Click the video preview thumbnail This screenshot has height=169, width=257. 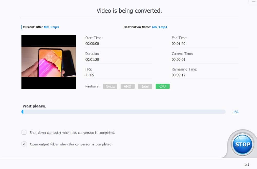49,62
